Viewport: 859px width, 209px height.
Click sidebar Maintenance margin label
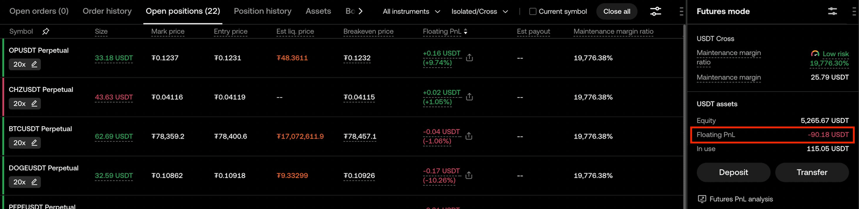729,78
